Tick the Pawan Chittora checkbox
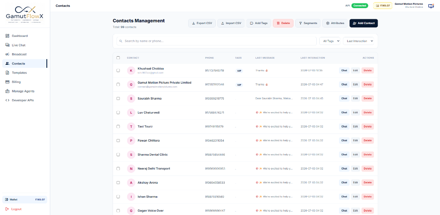 118,141
